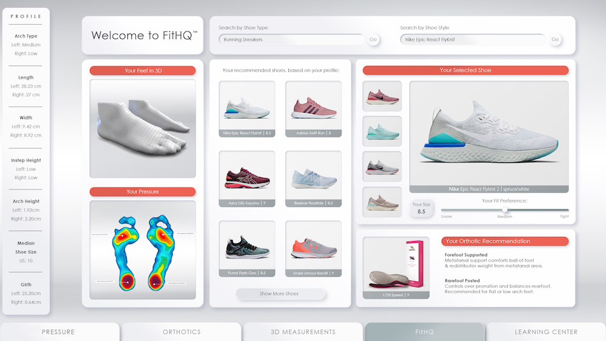Click the Your Feet in 3D header

[142, 71]
